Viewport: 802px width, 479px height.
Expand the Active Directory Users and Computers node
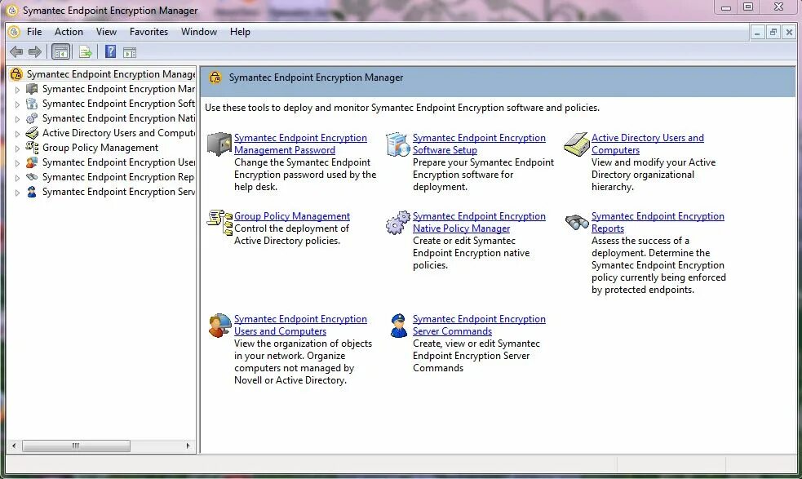pyautogui.click(x=17, y=134)
